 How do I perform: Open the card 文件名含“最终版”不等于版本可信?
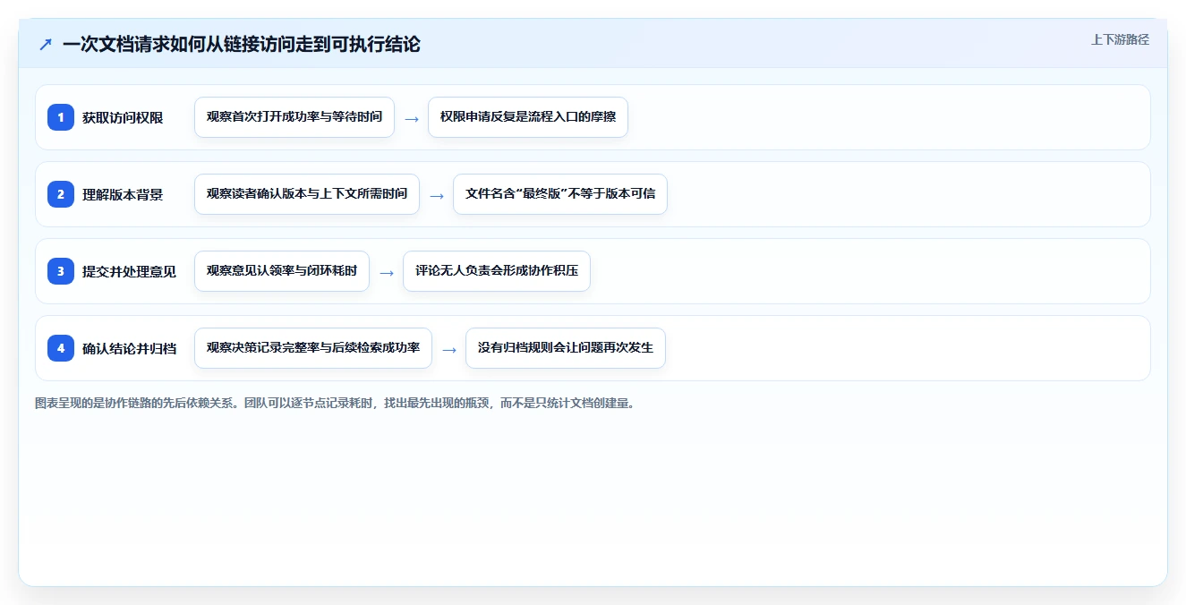[560, 194]
